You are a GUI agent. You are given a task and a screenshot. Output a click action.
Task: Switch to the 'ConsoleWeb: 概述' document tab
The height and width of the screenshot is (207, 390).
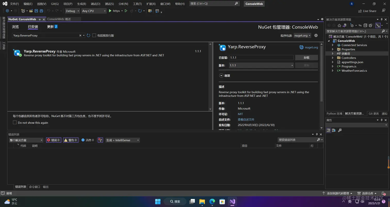coord(59,19)
